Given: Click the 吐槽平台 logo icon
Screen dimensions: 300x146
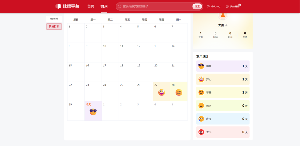Looking at the screenshot, I should point(58,6).
